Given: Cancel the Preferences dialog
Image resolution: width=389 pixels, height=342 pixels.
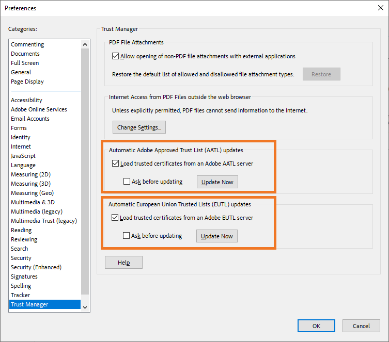Looking at the screenshot, I should point(361,326).
